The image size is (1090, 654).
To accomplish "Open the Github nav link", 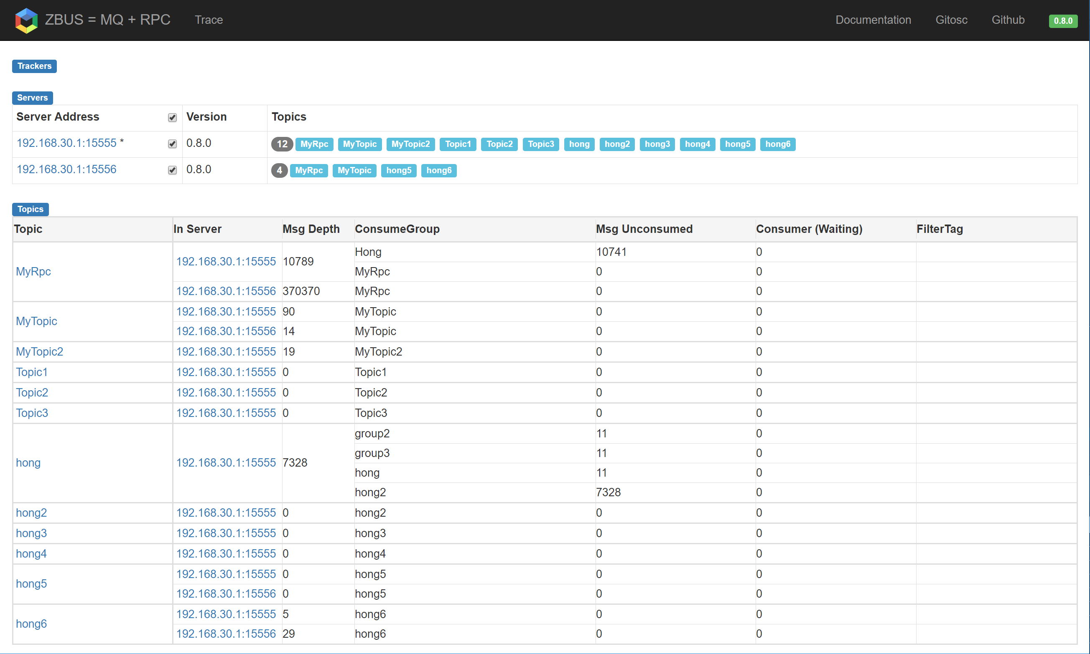I will click(1008, 20).
